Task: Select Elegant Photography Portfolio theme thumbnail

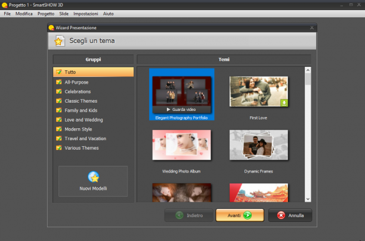Action: click(x=181, y=91)
